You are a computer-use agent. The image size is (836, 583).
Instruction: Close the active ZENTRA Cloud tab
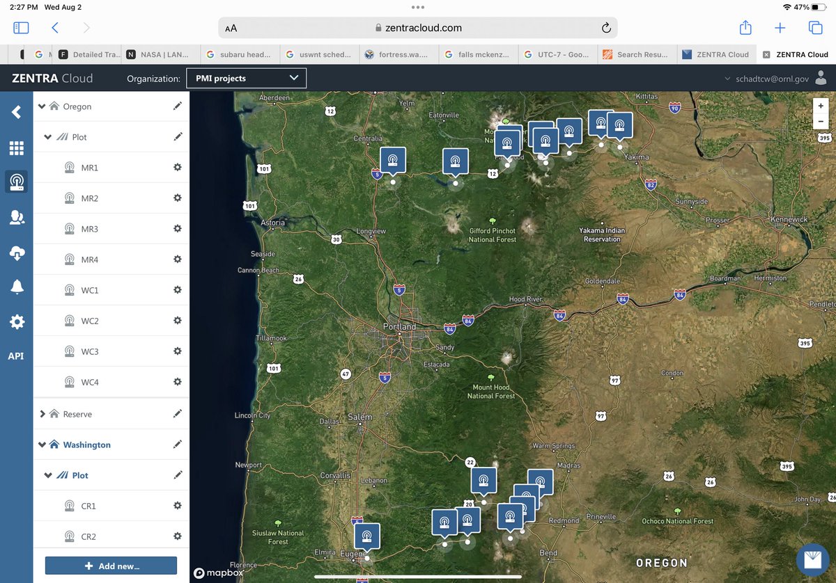(766, 54)
